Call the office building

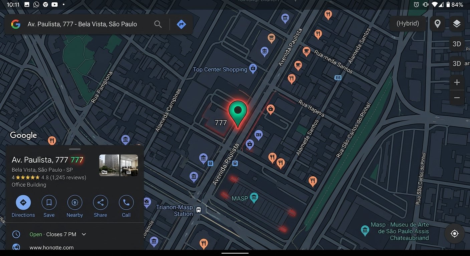coord(126,207)
